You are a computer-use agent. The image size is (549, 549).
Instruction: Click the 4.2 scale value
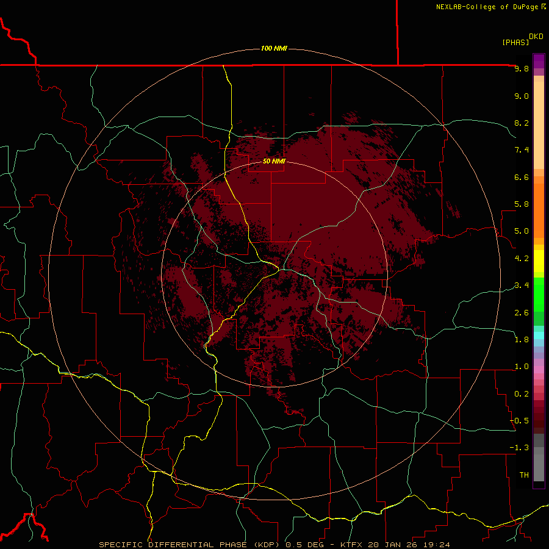tap(522, 259)
